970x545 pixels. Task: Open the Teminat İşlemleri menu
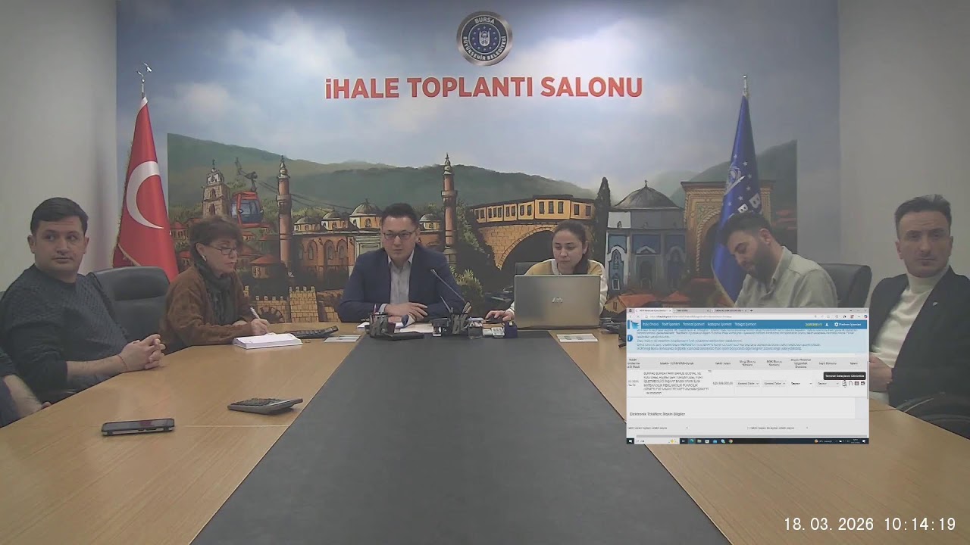[693, 324]
